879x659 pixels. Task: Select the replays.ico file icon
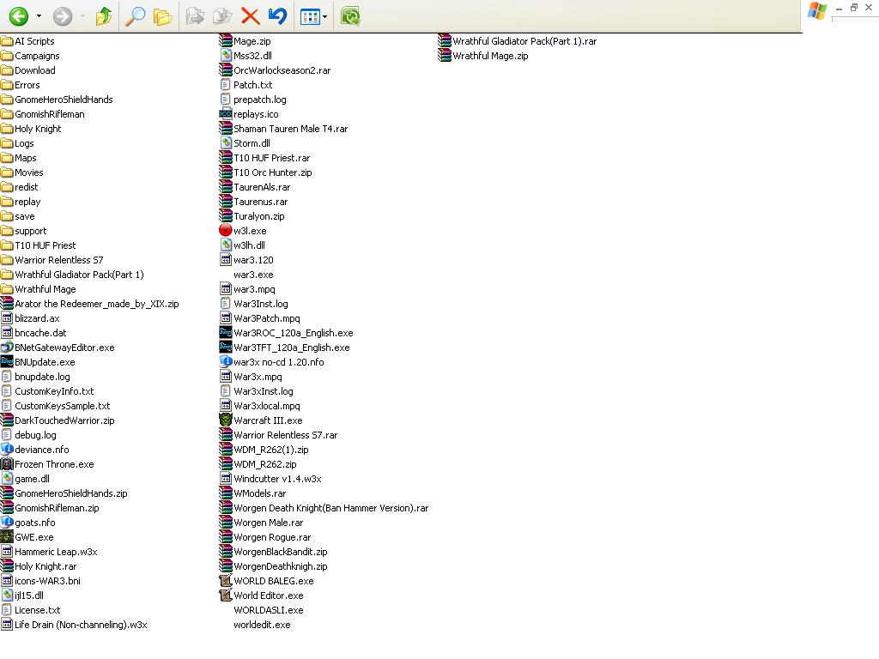tap(226, 114)
